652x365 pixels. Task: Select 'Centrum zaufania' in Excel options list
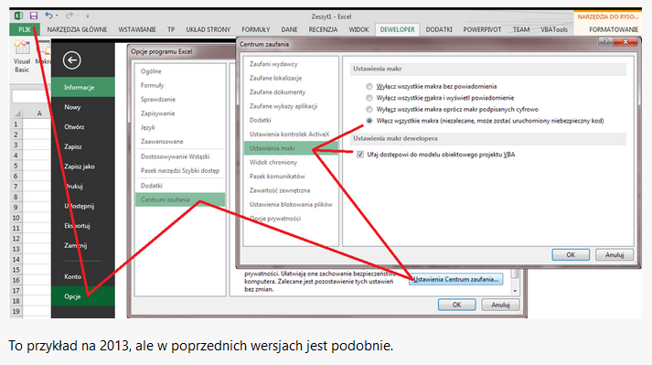[180, 199]
